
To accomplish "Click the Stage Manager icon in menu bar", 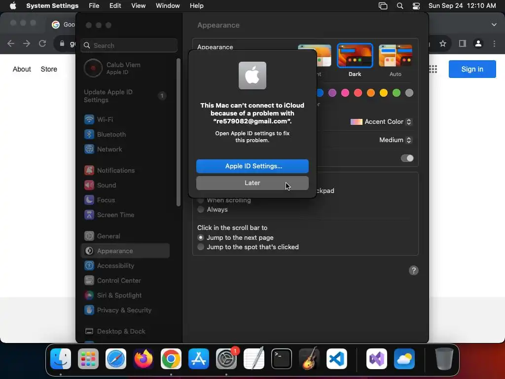I will point(383,6).
